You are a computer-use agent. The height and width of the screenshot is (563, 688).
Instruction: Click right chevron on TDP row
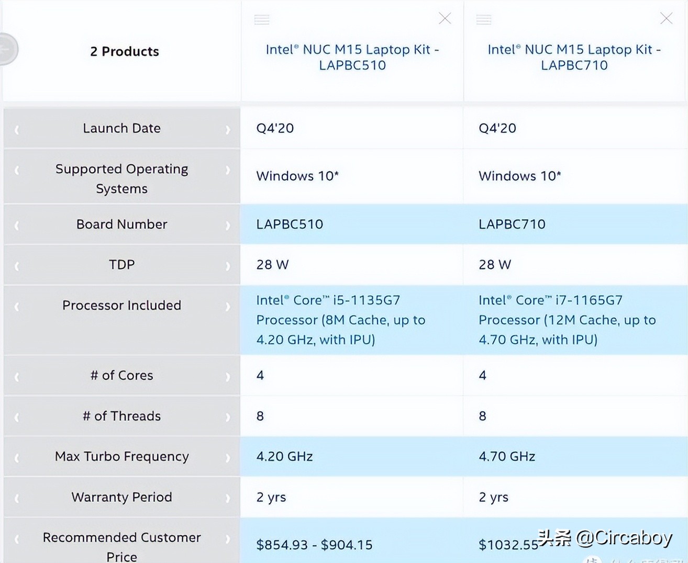tap(228, 266)
